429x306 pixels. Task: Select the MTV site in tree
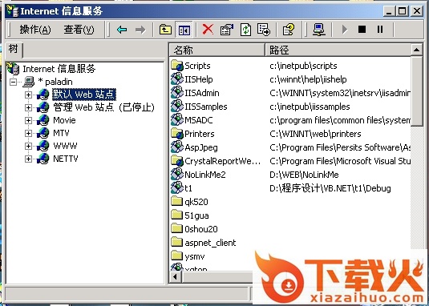(x=61, y=133)
